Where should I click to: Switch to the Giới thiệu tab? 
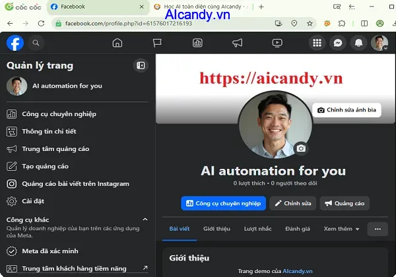click(216, 229)
